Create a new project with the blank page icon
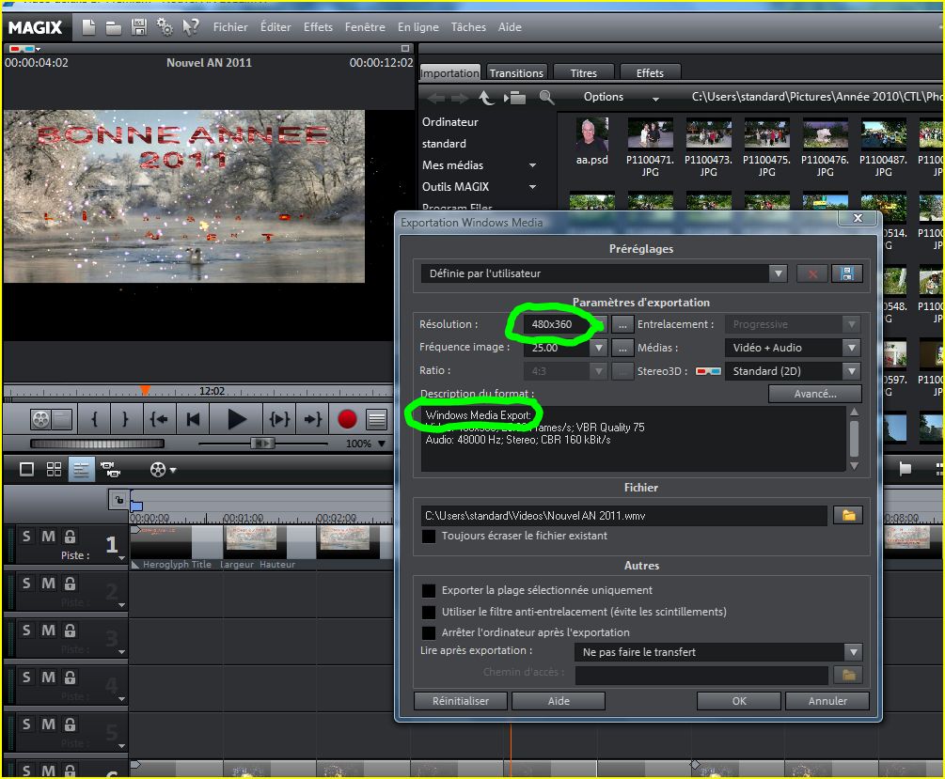 (x=88, y=27)
